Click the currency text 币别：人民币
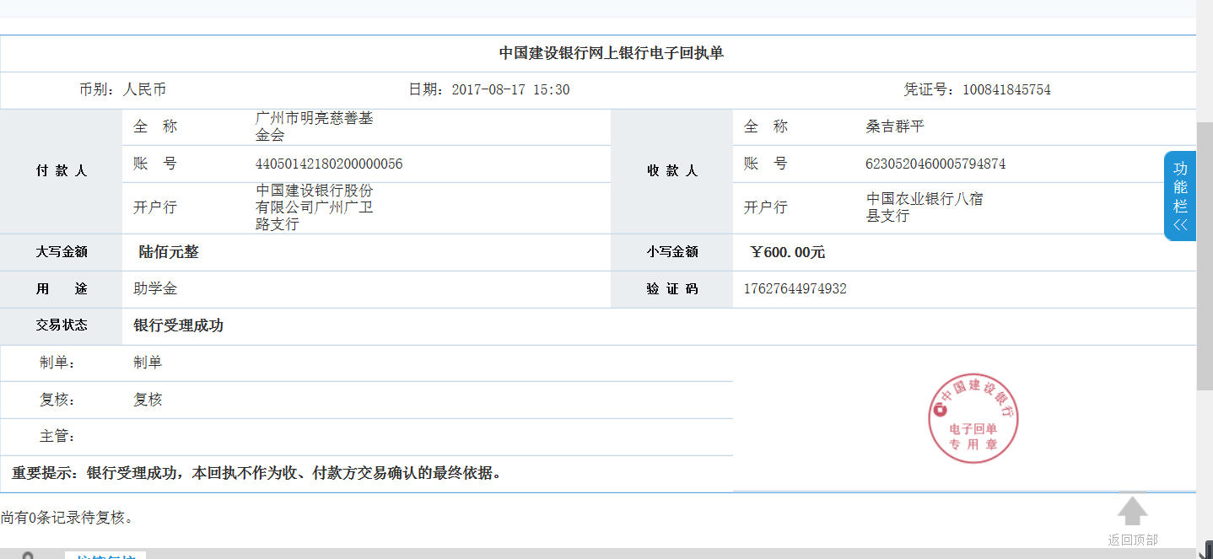The height and width of the screenshot is (559, 1213). 122,89
